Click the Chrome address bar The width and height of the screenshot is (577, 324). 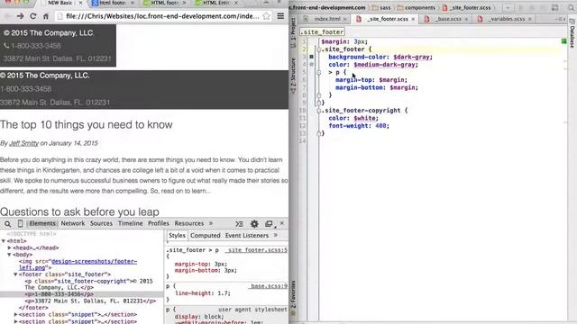tap(162, 16)
